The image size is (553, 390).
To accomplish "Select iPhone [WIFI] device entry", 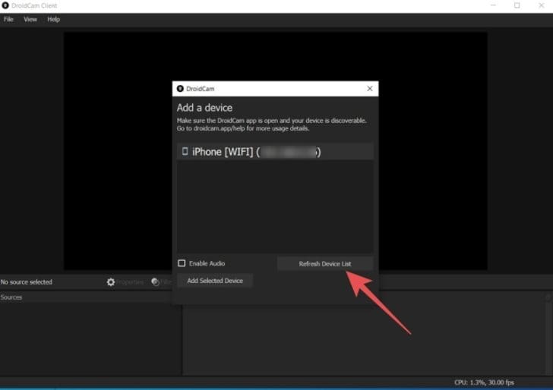I will [x=275, y=152].
